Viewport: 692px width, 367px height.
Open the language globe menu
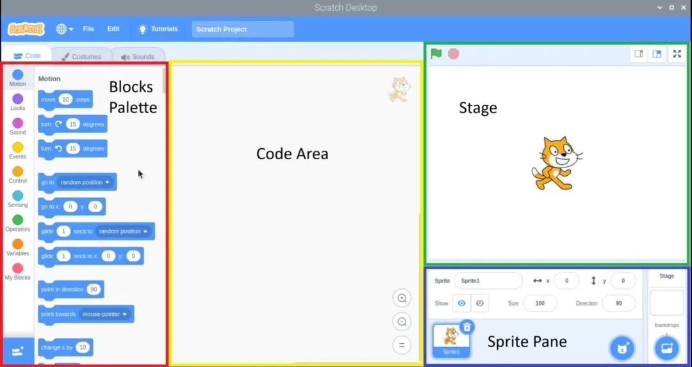pos(65,29)
